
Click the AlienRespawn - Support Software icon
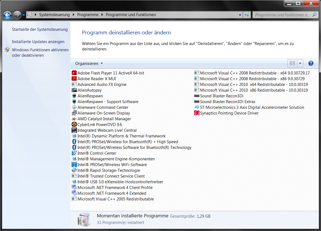click(74, 101)
